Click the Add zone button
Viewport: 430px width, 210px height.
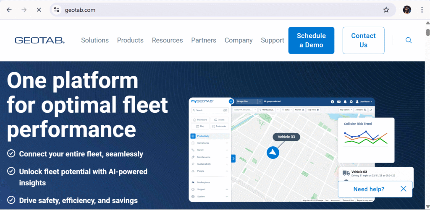pos(361,110)
